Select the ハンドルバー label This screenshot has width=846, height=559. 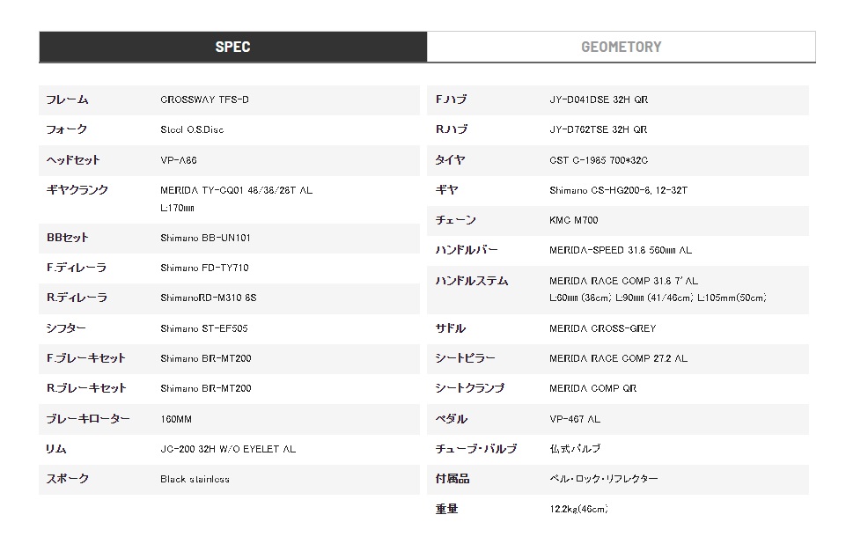[x=467, y=250]
